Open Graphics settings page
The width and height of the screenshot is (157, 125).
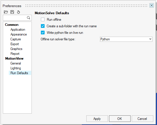(16, 49)
